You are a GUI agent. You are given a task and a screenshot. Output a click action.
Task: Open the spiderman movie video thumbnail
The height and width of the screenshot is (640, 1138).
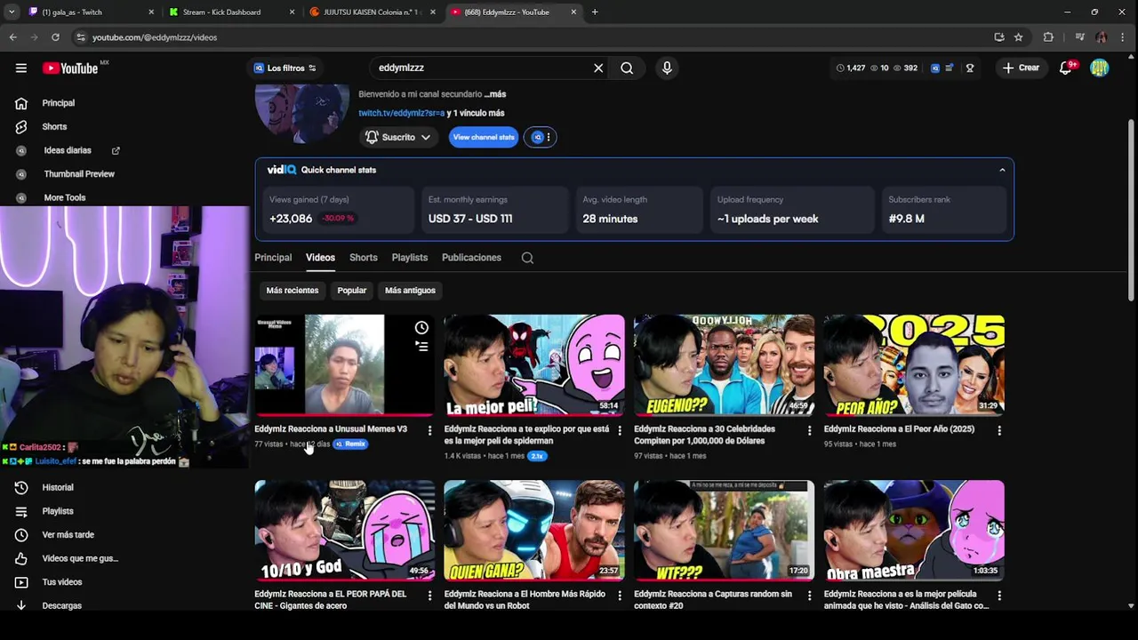tap(534, 364)
